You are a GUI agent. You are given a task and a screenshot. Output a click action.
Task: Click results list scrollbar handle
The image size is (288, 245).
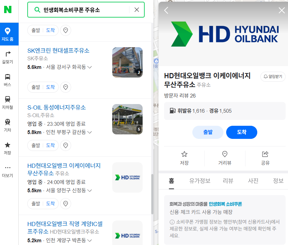152,194
